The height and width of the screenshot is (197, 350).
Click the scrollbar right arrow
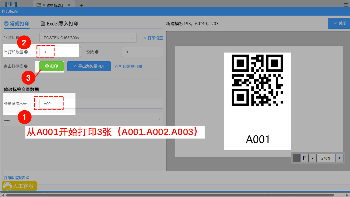(x=347, y=195)
